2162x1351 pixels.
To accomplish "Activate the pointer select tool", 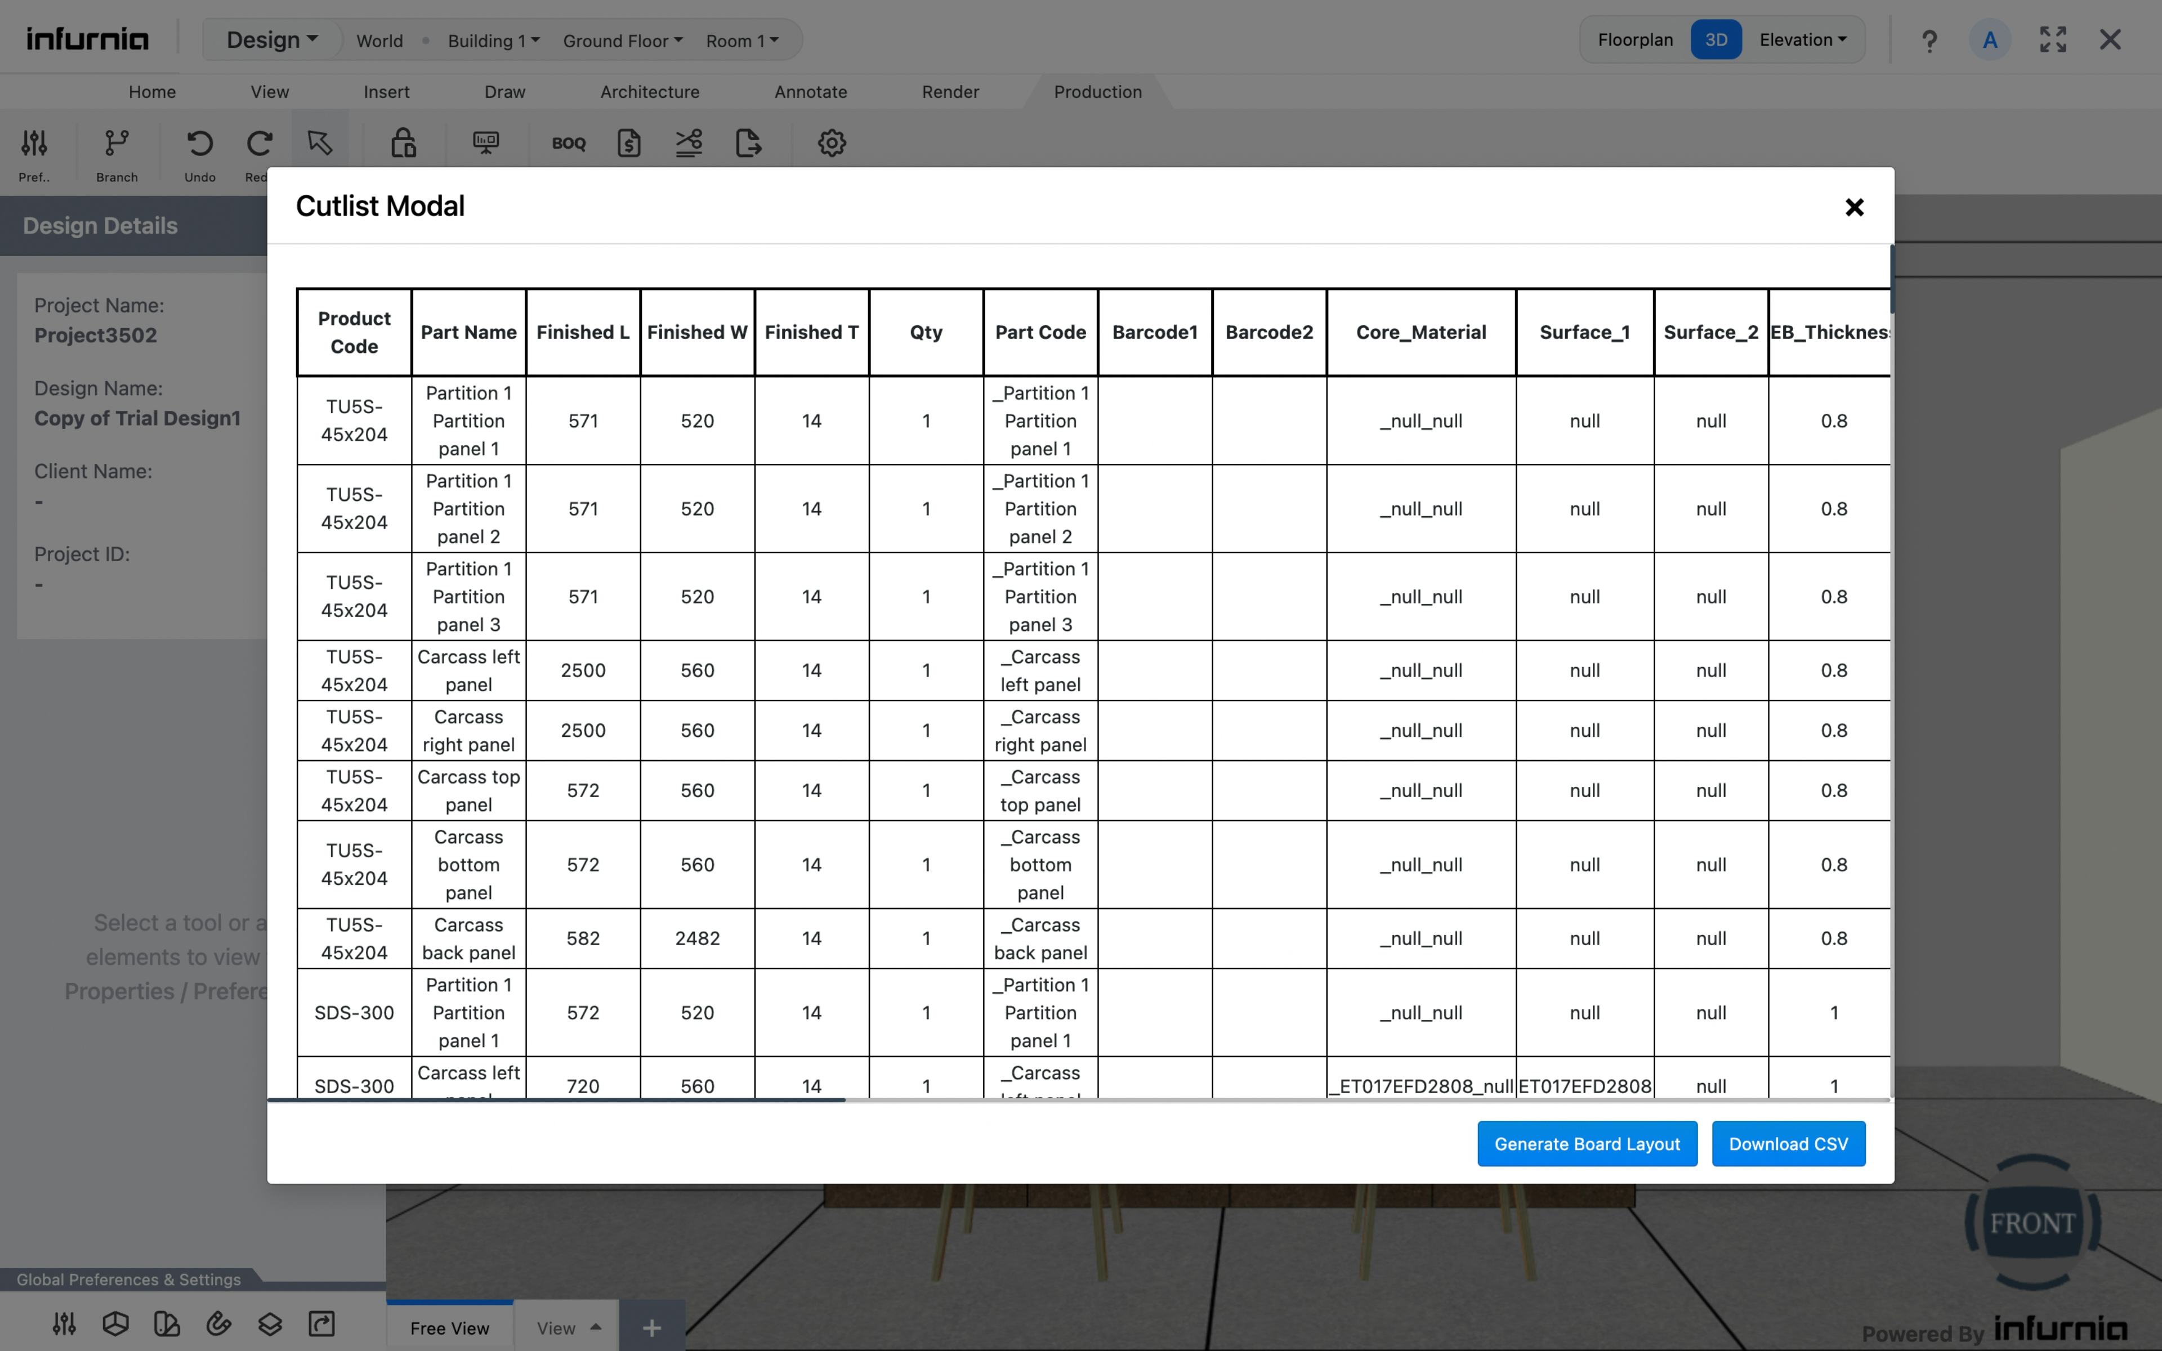I will coord(319,144).
